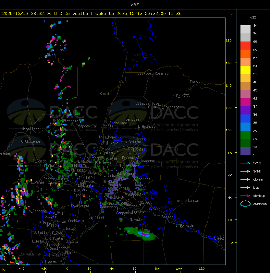
Task: Click the 180 km tick on right axis
Action: click(x=228, y=41)
